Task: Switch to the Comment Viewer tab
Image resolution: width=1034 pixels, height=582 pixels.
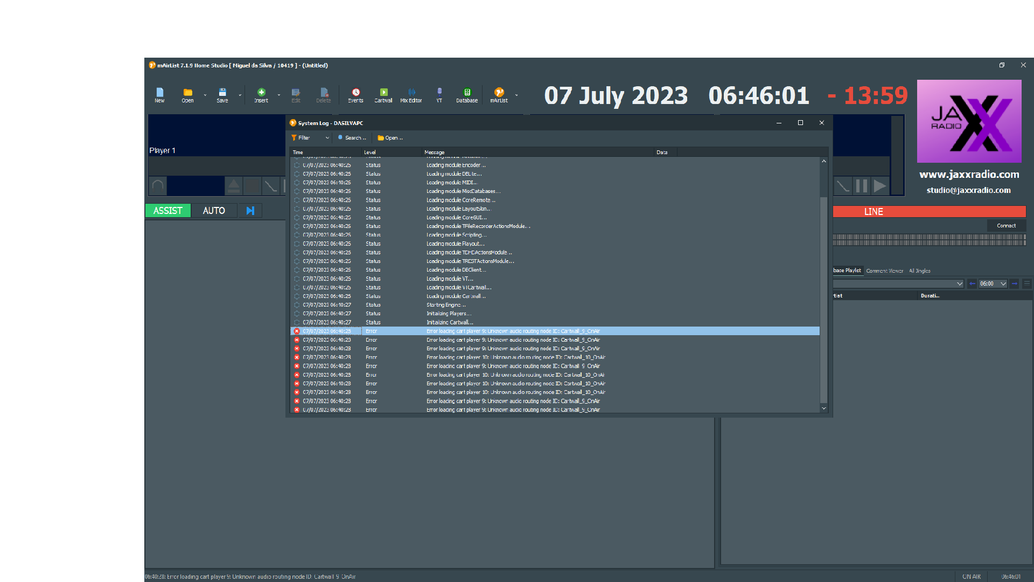Action: coord(885,271)
